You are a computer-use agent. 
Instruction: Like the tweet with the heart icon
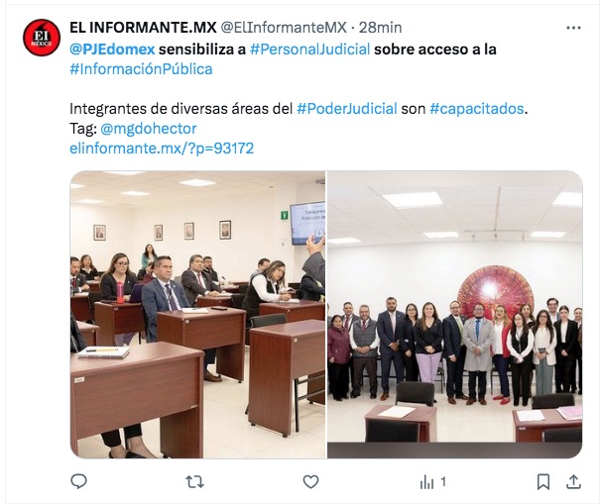pyautogui.click(x=310, y=482)
